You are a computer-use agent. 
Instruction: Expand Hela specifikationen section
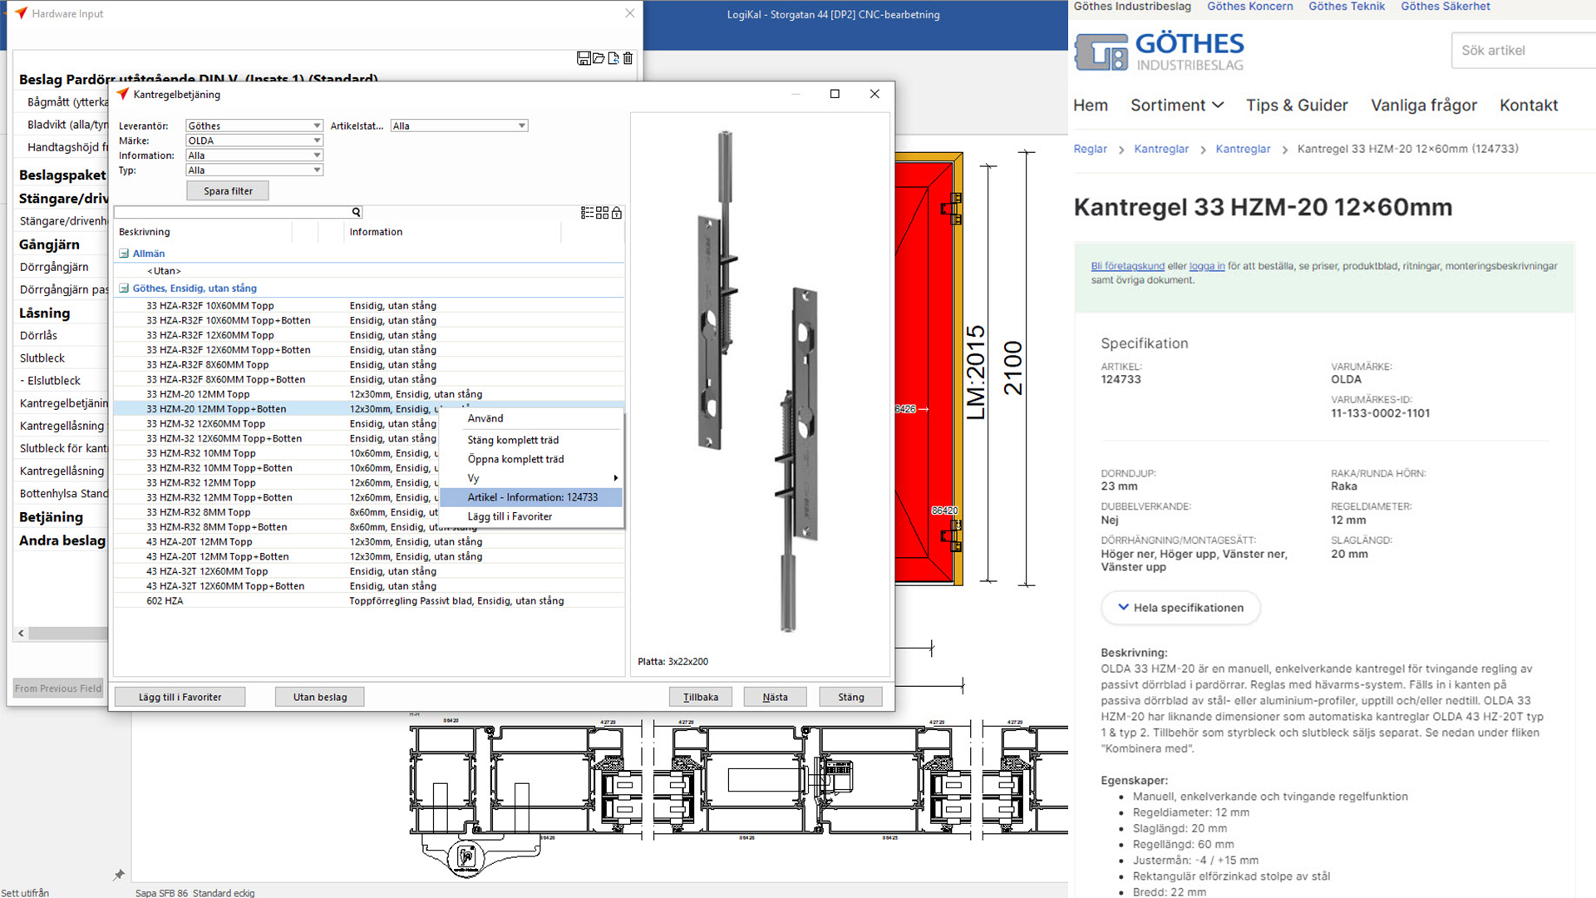(1180, 608)
